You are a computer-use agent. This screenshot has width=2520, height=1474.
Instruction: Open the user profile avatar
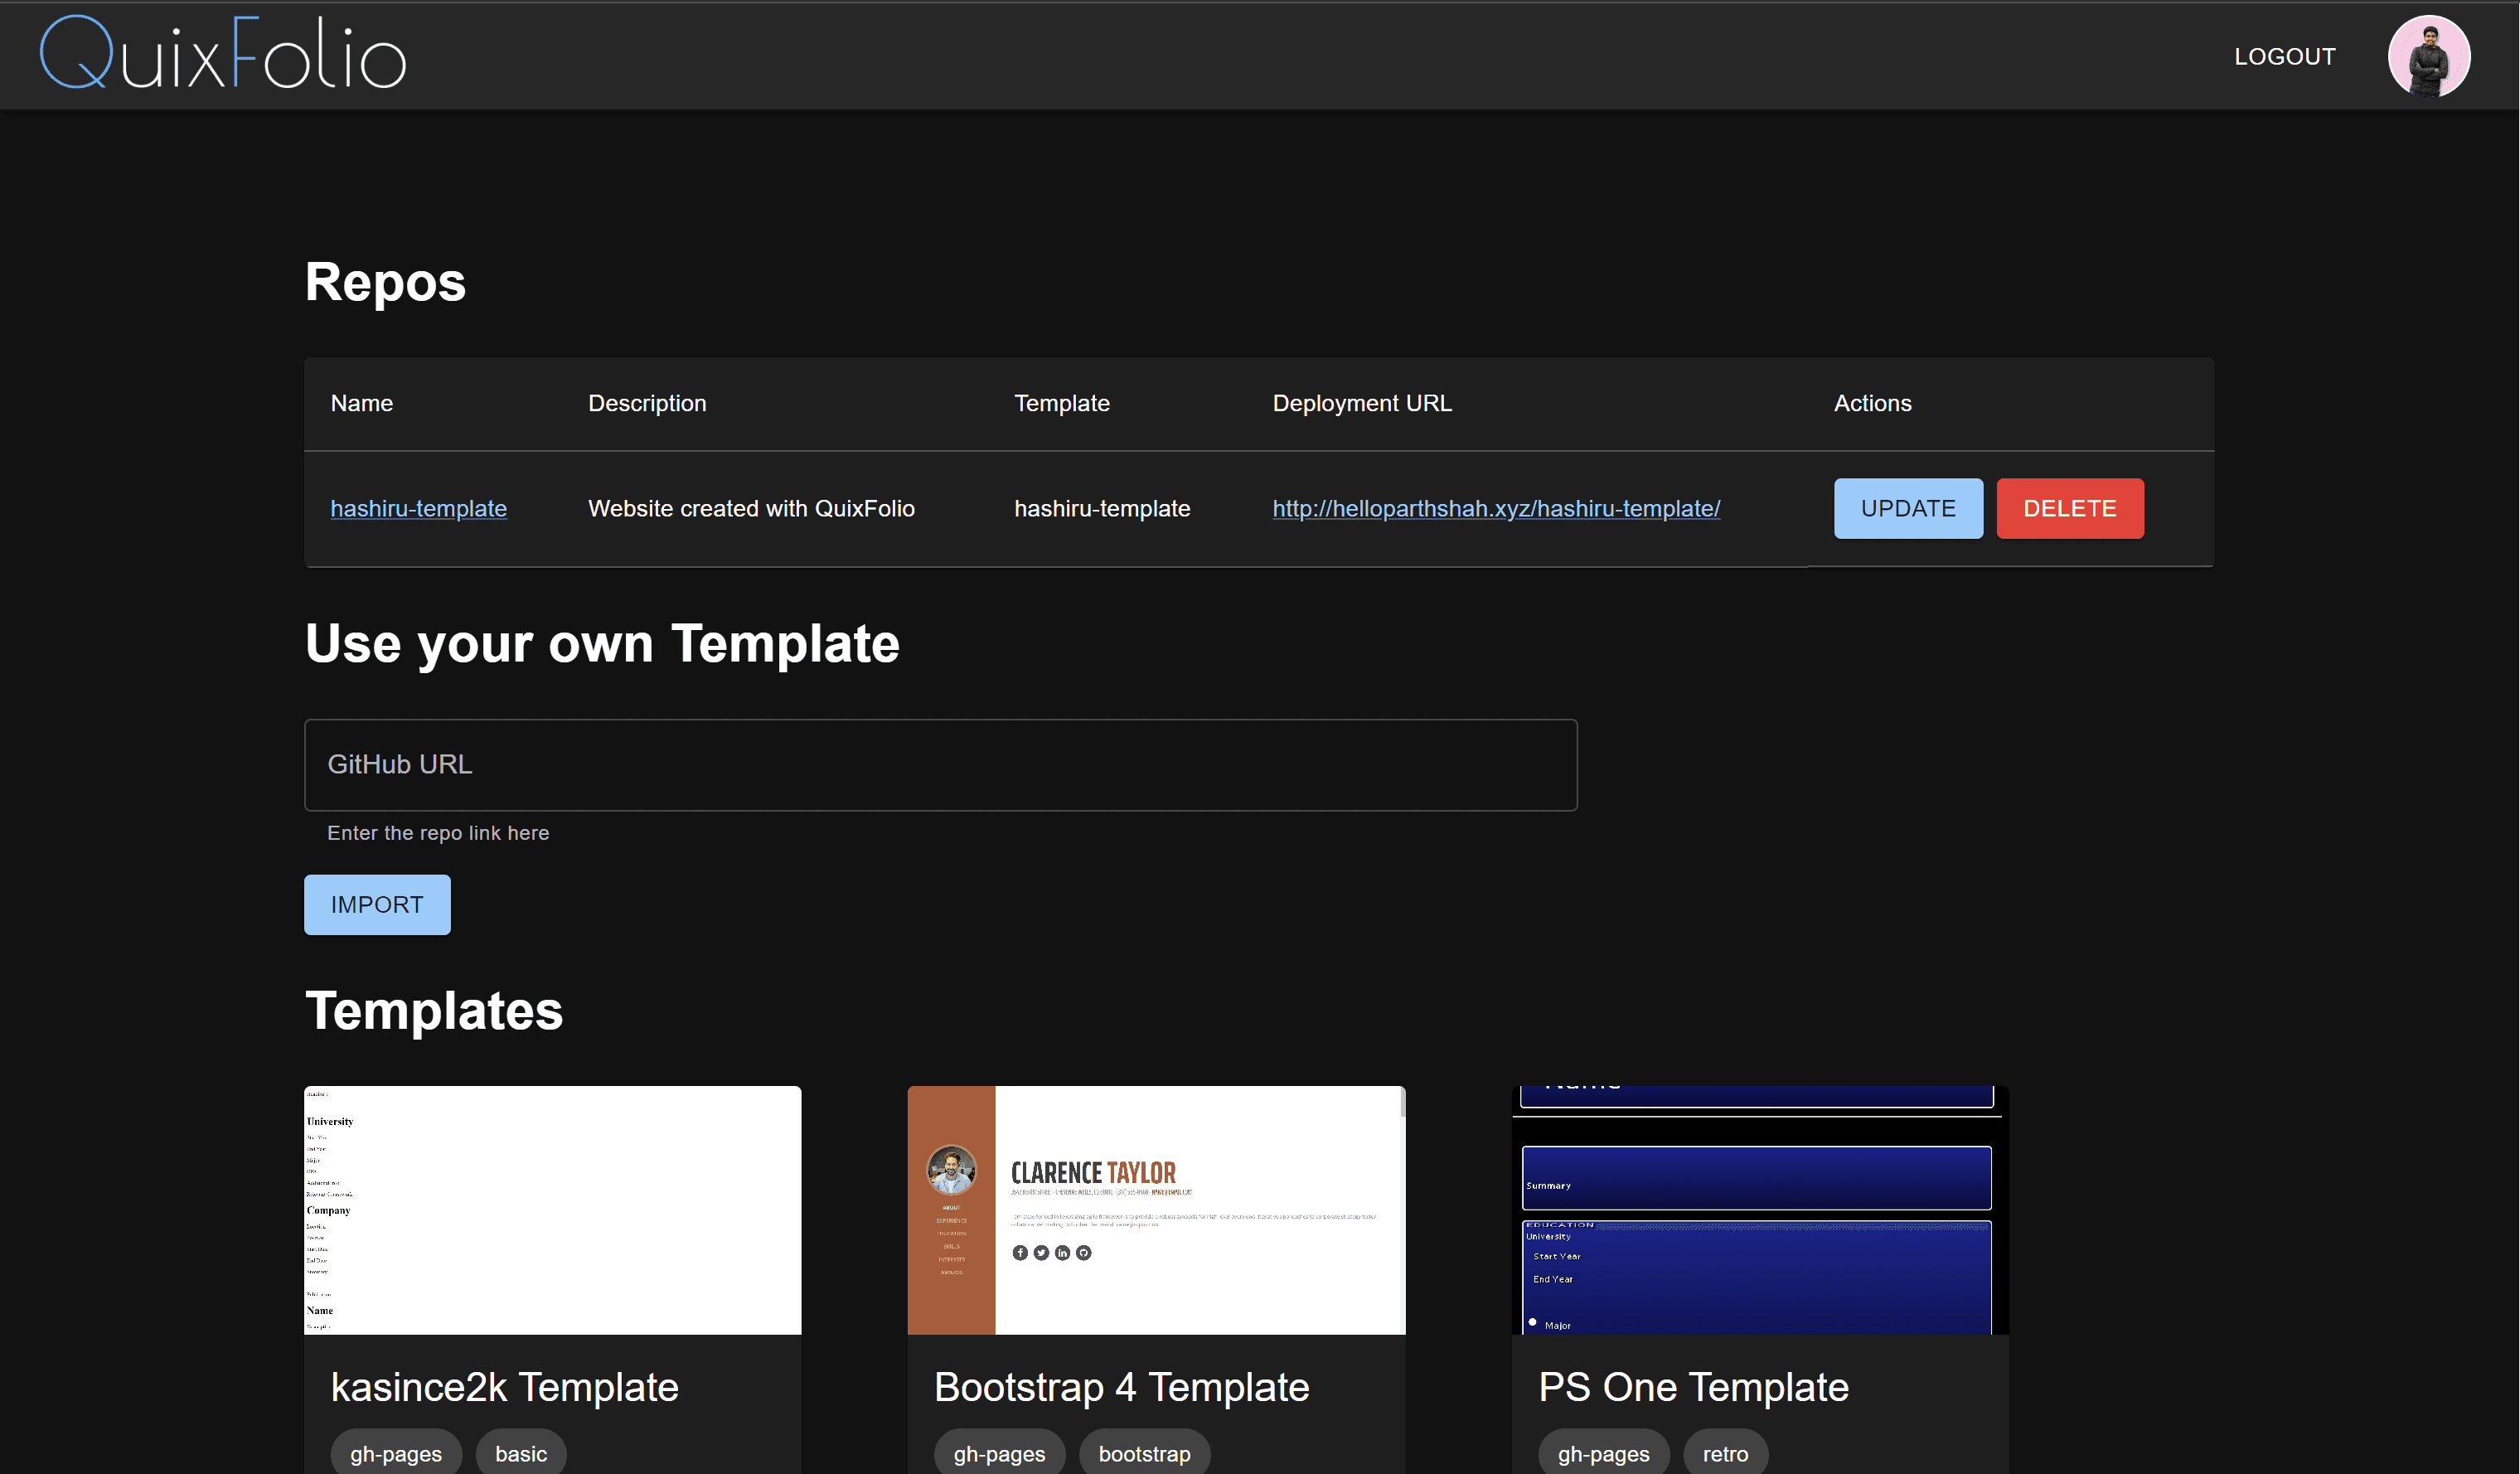[x=2429, y=56]
